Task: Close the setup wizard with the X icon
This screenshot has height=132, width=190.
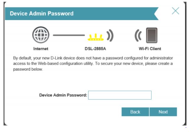Action: pyautogui.click(x=176, y=11)
